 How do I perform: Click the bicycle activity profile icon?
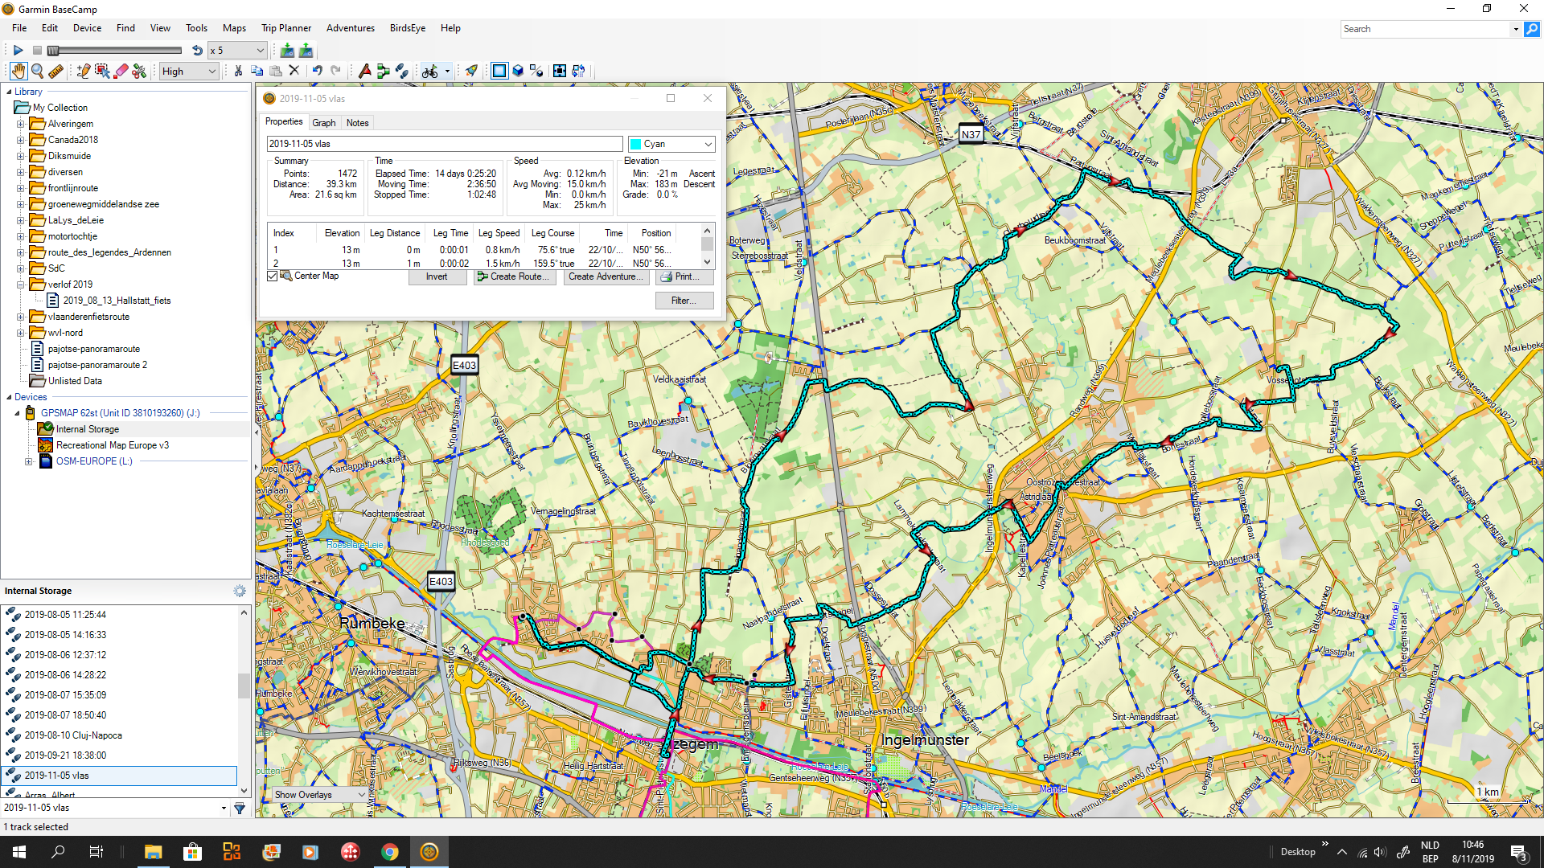[x=430, y=72]
